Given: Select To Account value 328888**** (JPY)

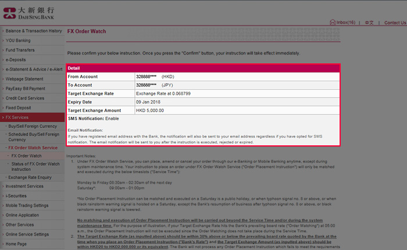Looking at the screenshot, I should coord(155,85).
